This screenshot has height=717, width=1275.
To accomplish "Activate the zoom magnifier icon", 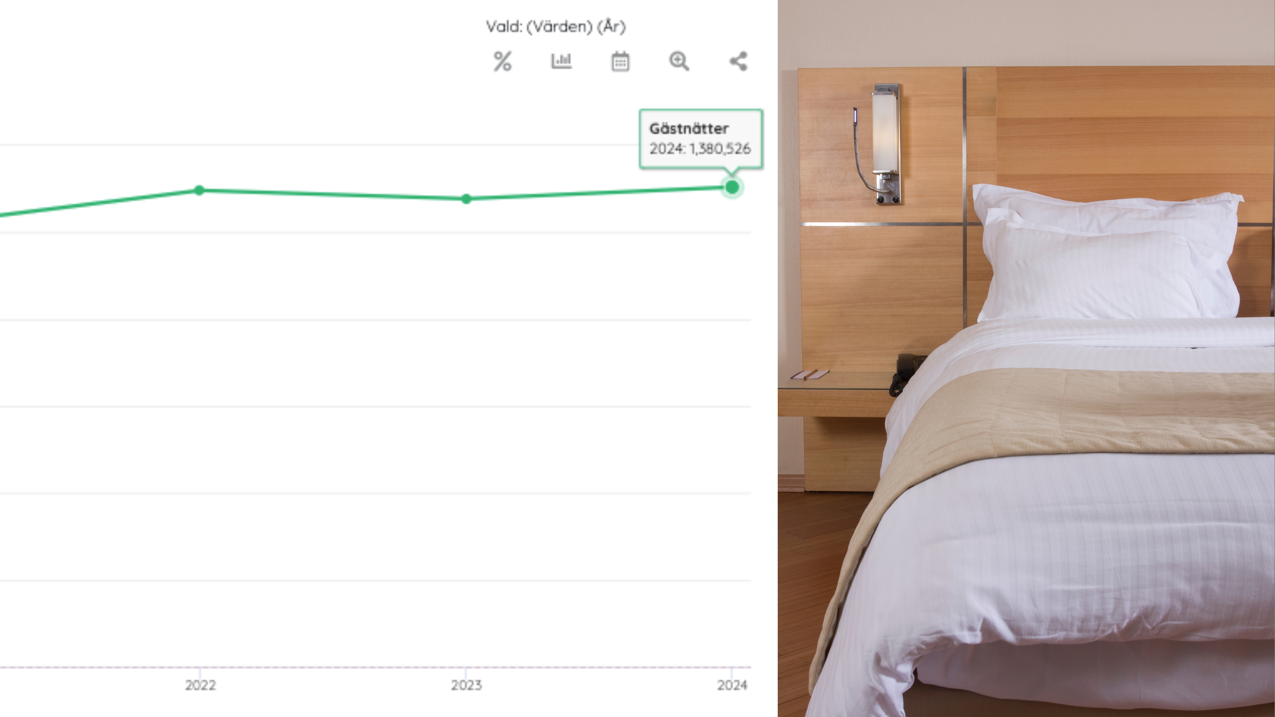I will [x=679, y=61].
